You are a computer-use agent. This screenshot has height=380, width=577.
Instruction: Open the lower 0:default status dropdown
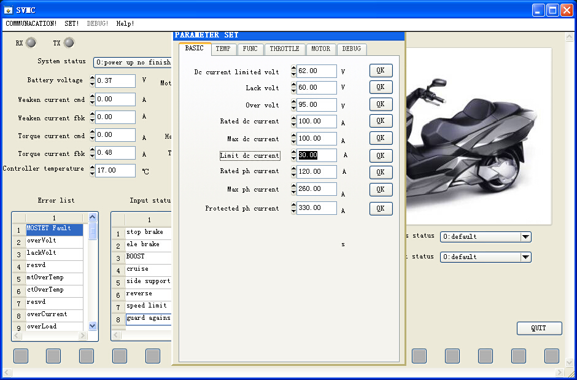click(x=486, y=257)
